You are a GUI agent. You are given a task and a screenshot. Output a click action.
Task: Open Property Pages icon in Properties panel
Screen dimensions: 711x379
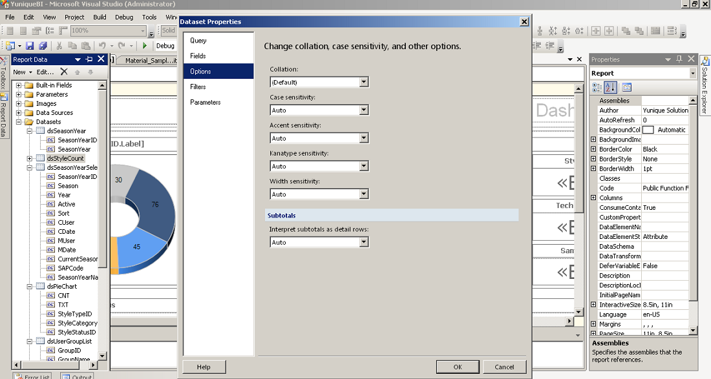627,87
